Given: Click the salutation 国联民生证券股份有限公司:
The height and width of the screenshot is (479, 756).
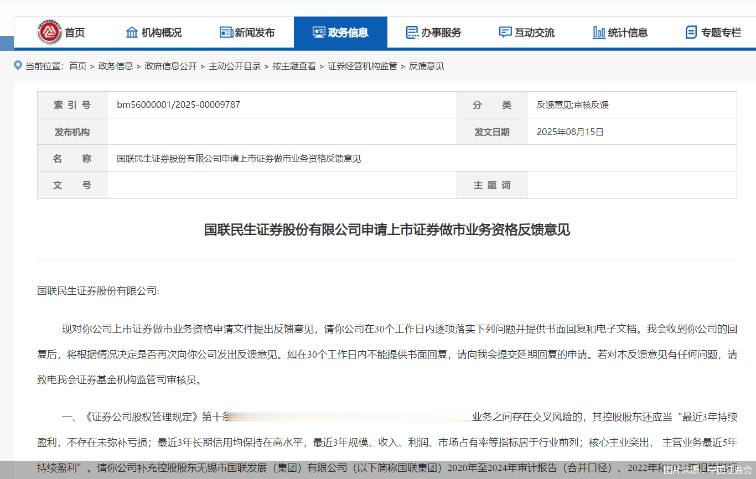Looking at the screenshot, I should point(98,290).
